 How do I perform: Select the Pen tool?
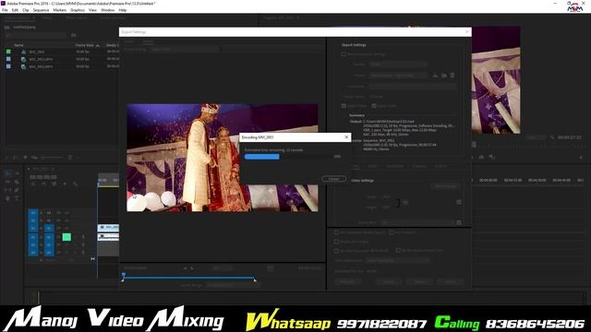(x=17, y=190)
